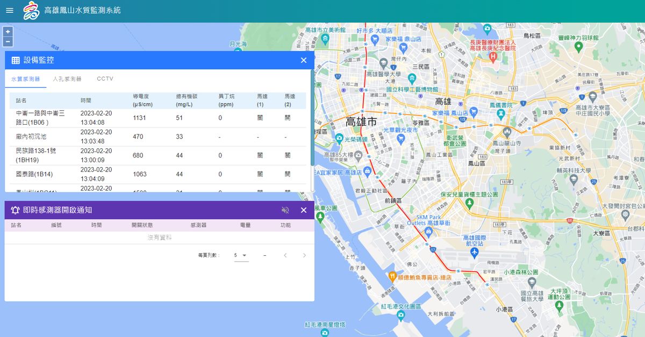This screenshot has width=645, height=337.
Task: Open the hamburger navigation menu
Action: (x=10, y=11)
